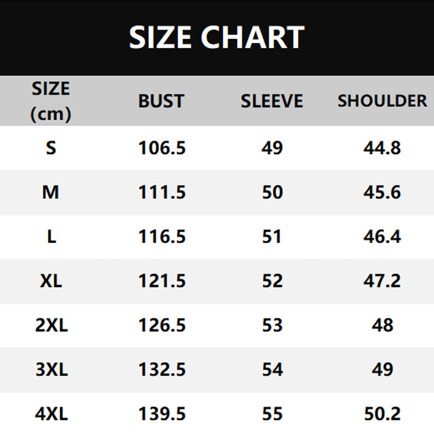Click the SHOULDER column header
The height and width of the screenshot is (434, 434).
pyautogui.click(x=382, y=101)
